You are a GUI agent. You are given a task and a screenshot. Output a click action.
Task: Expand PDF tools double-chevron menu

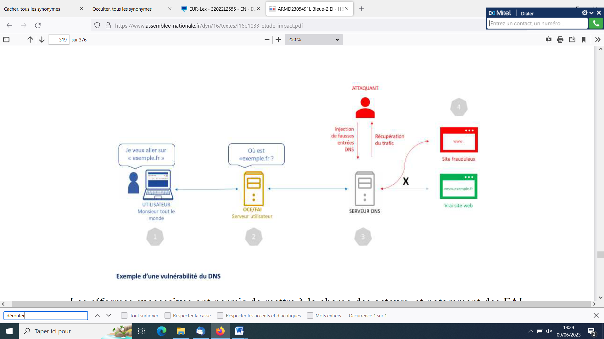pyautogui.click(x=598, y=40)
